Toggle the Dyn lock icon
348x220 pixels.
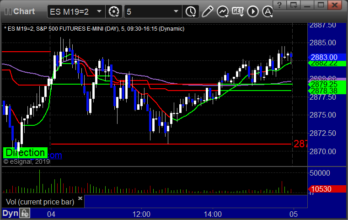coord(25,213)
